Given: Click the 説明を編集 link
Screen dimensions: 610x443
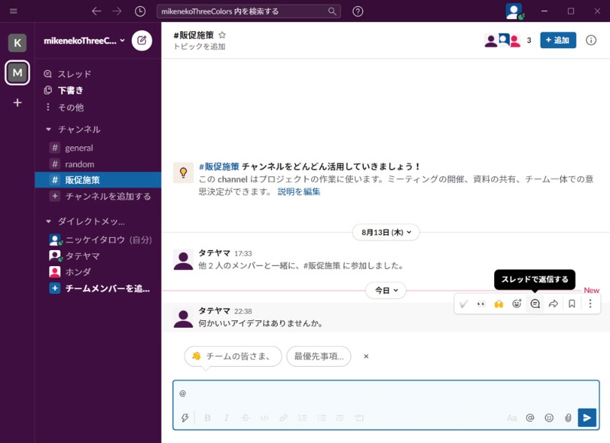Looking at the screenshot, I should click(299, 191).
